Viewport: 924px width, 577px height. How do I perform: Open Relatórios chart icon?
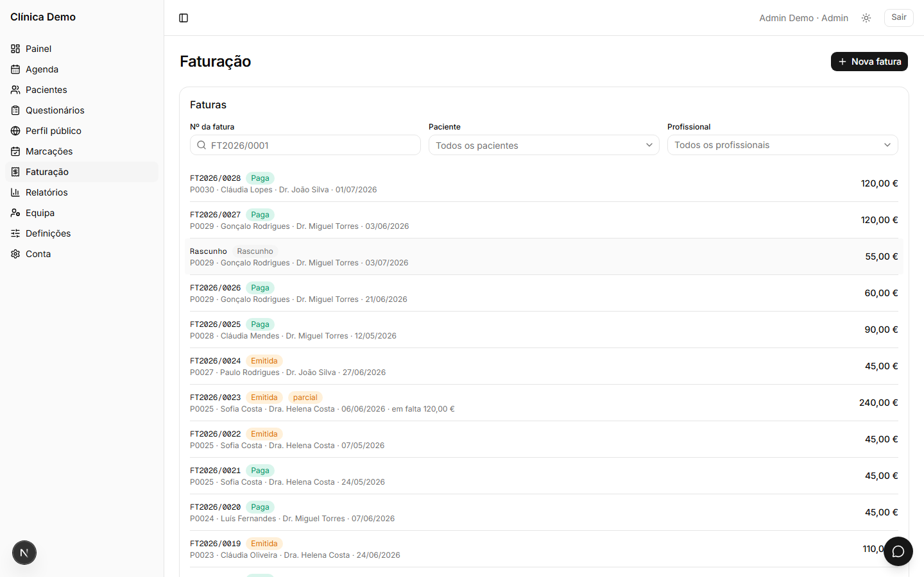point(15,192)
